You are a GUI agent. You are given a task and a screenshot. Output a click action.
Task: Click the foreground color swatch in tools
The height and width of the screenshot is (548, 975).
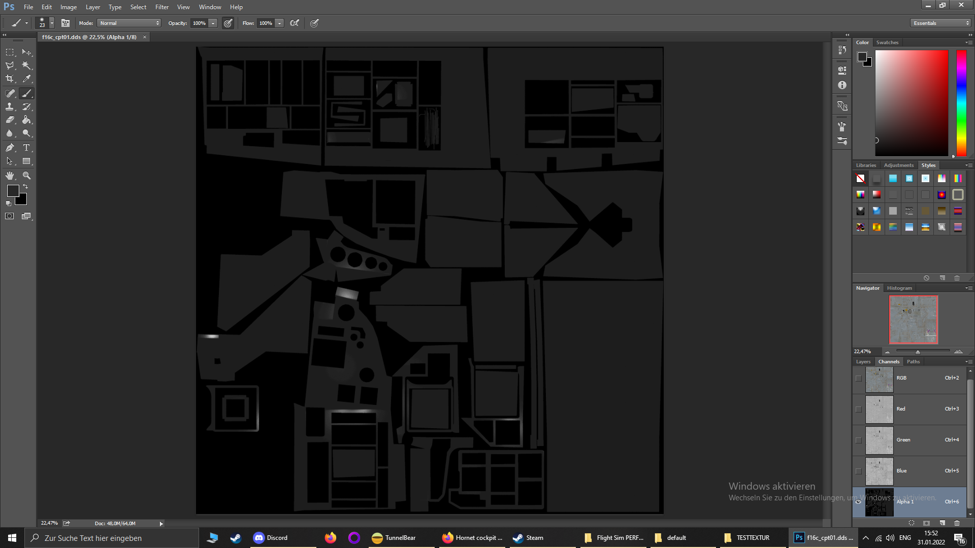(x=13, y=191)
